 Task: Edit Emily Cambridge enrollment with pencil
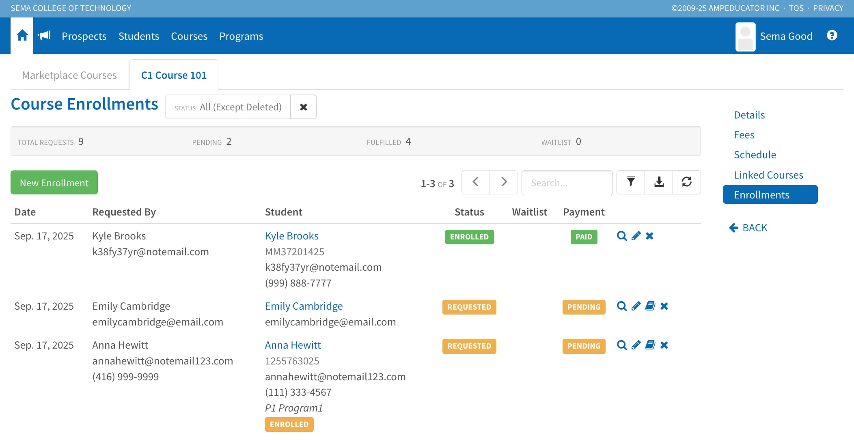[x=636, y=306]
